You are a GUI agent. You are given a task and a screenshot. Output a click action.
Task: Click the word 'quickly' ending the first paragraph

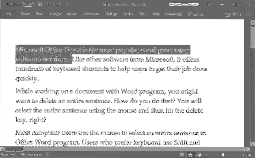point(26,78)
